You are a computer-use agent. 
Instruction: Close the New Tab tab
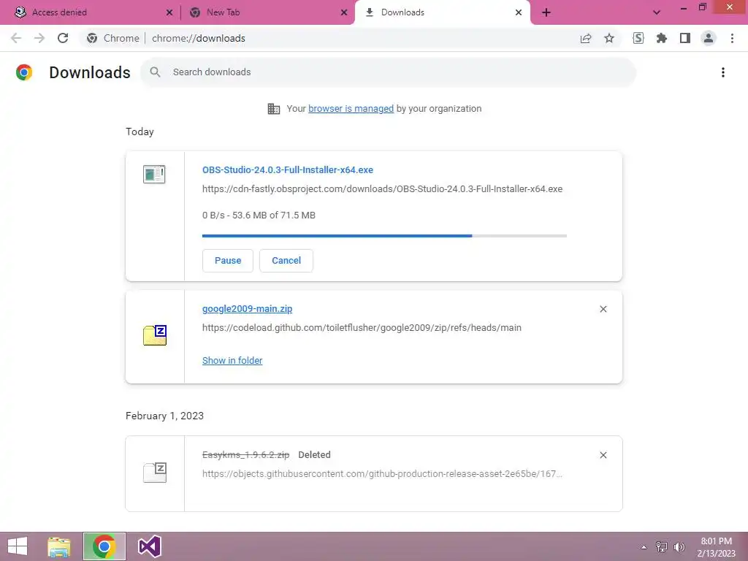pyautogui.click(x=344, y=13)
